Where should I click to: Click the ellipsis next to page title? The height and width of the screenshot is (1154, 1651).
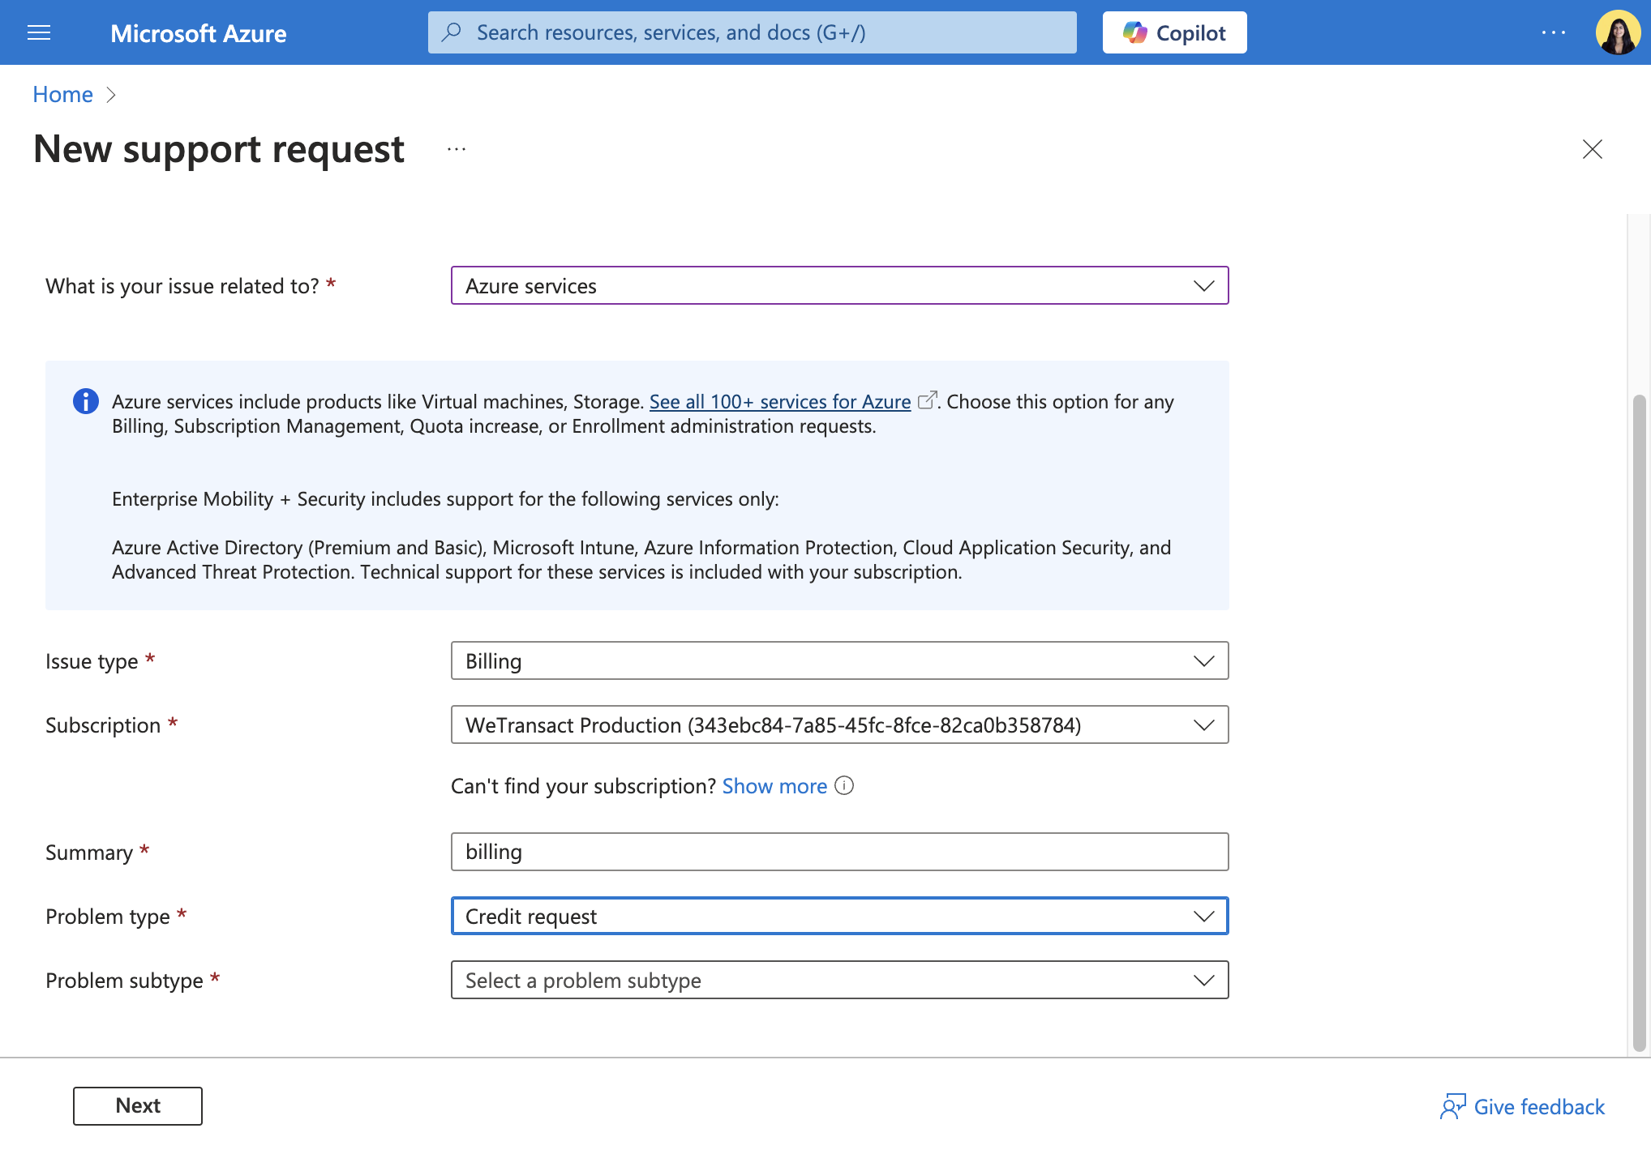tap(457, 149)
